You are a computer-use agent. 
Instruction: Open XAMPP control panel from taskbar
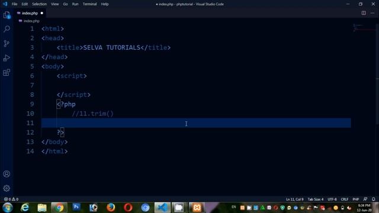[197, 208]
